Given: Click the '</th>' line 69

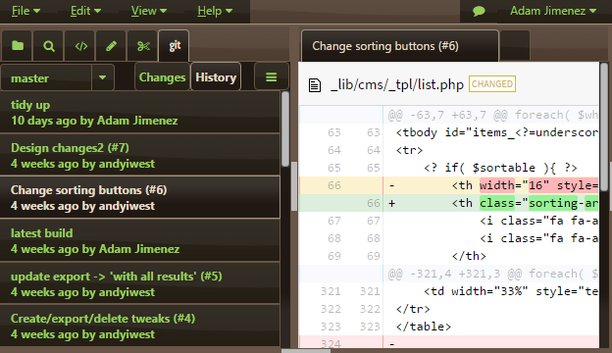Looking at the screenshot, I should [449, 256].
